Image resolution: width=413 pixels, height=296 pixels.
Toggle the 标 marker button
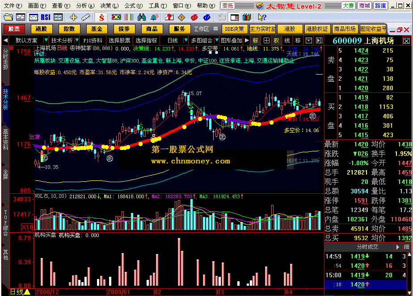click(256, 41)
